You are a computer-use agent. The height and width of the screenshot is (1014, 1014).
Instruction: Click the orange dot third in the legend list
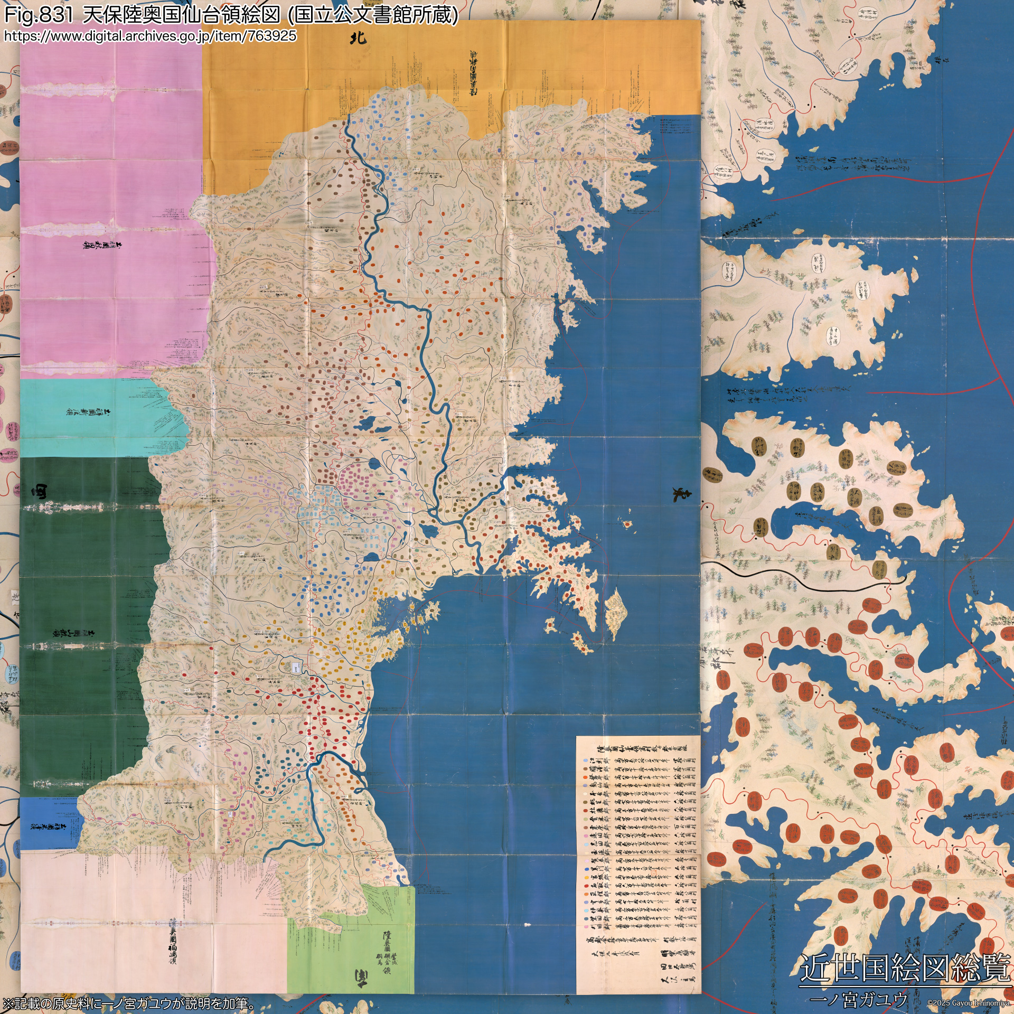586,777
